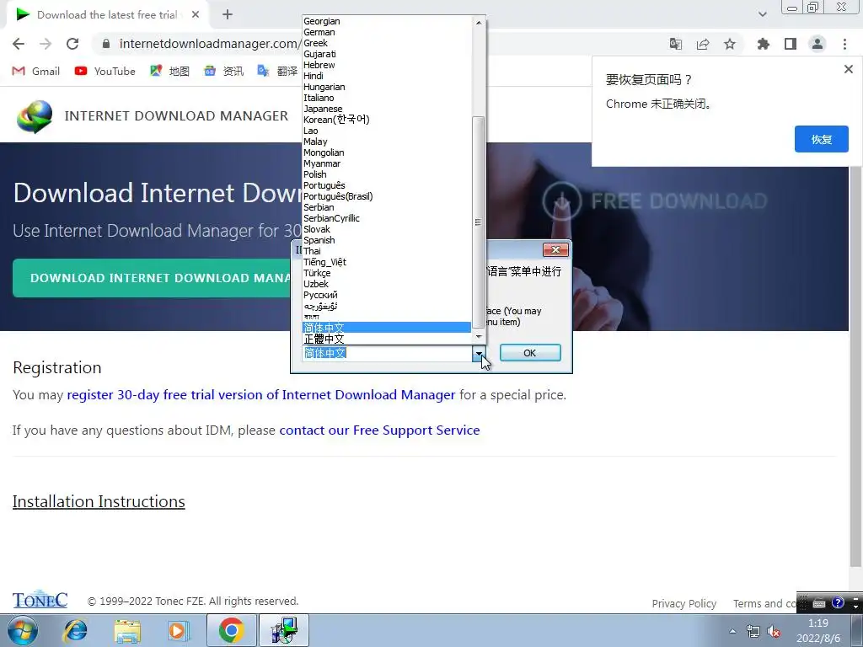The width and height of the screenshot is (863, 647).
Task: Launch Internet Explorer from the taskbar
Action: (75, 631)
